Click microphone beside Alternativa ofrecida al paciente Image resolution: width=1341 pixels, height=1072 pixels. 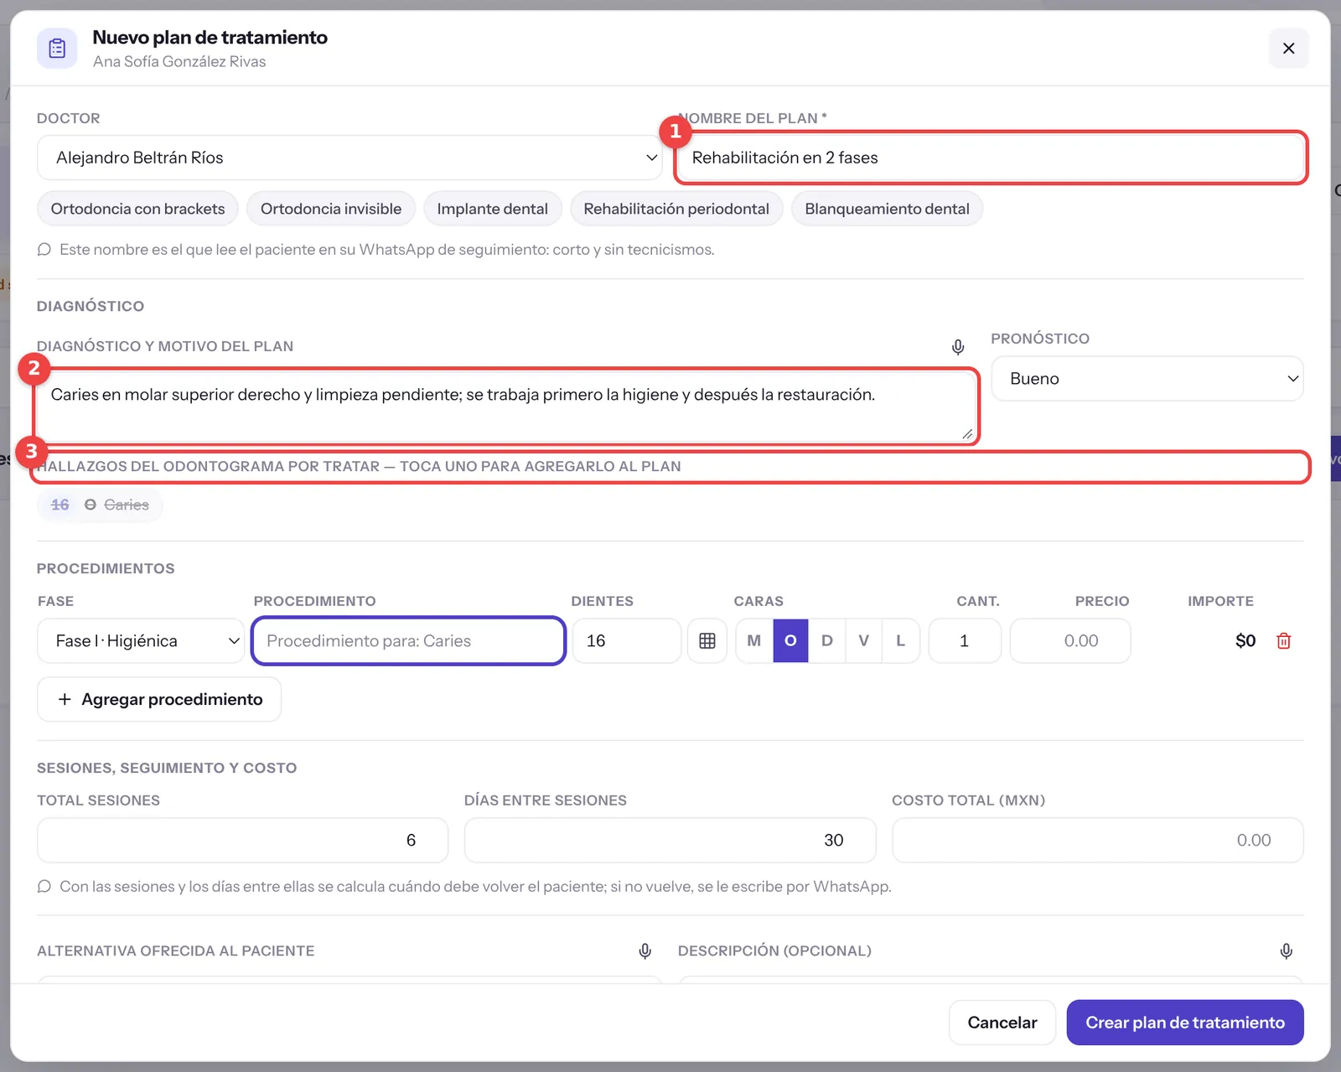(x=645, y=951)
